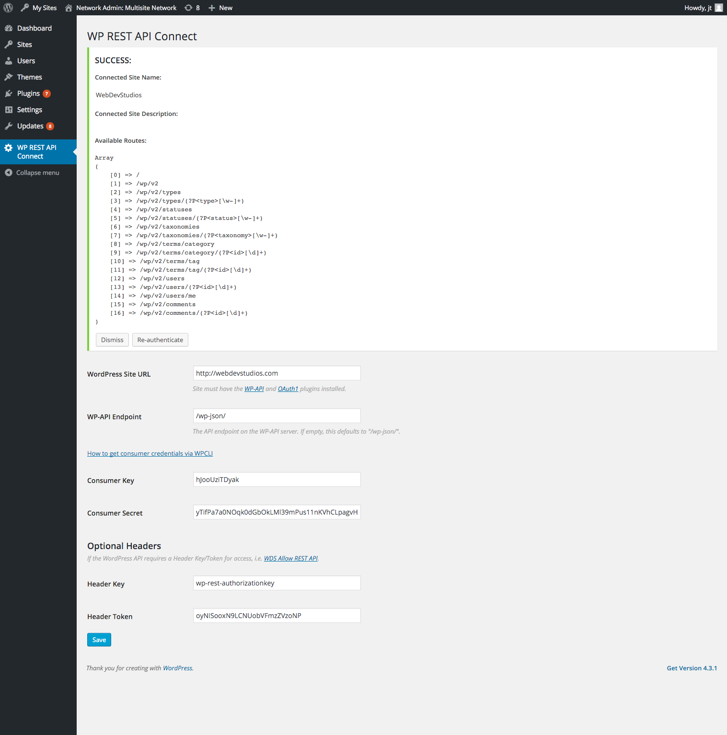727x735 pixels.
Task: Click the WordPress footer link
Action: click(x=177, y=668)
